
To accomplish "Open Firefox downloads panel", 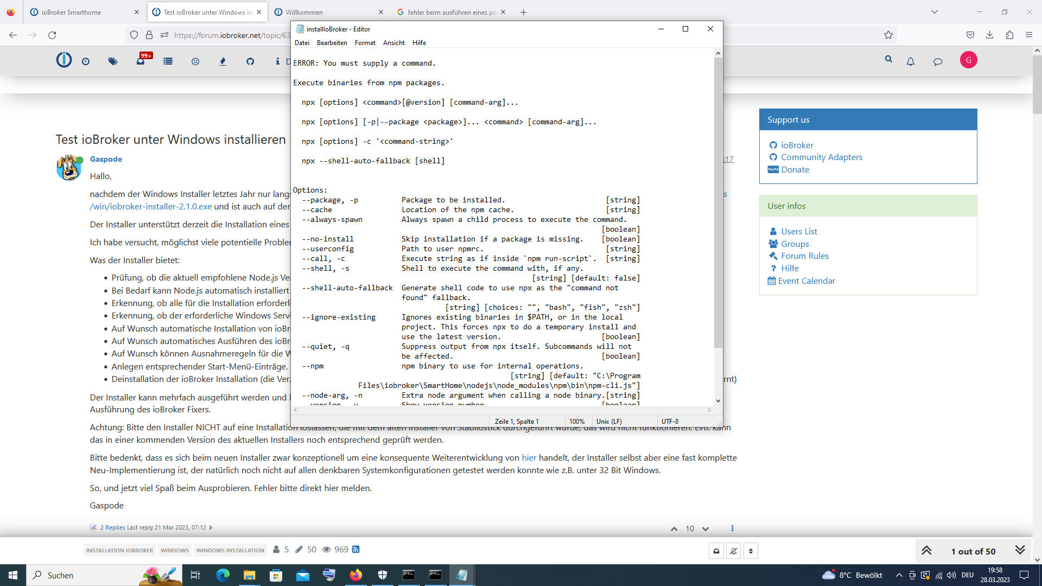I will coord(990,35).
